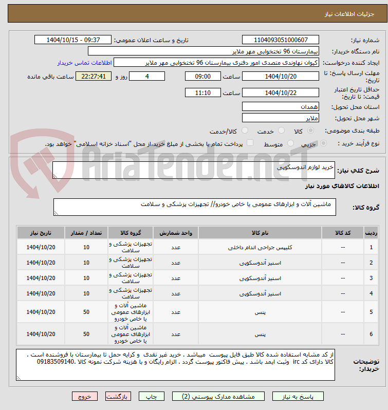Click اسنیر آندوسکوپی in row 2
Screen dimensions: 388x410
tap(260, 263)
